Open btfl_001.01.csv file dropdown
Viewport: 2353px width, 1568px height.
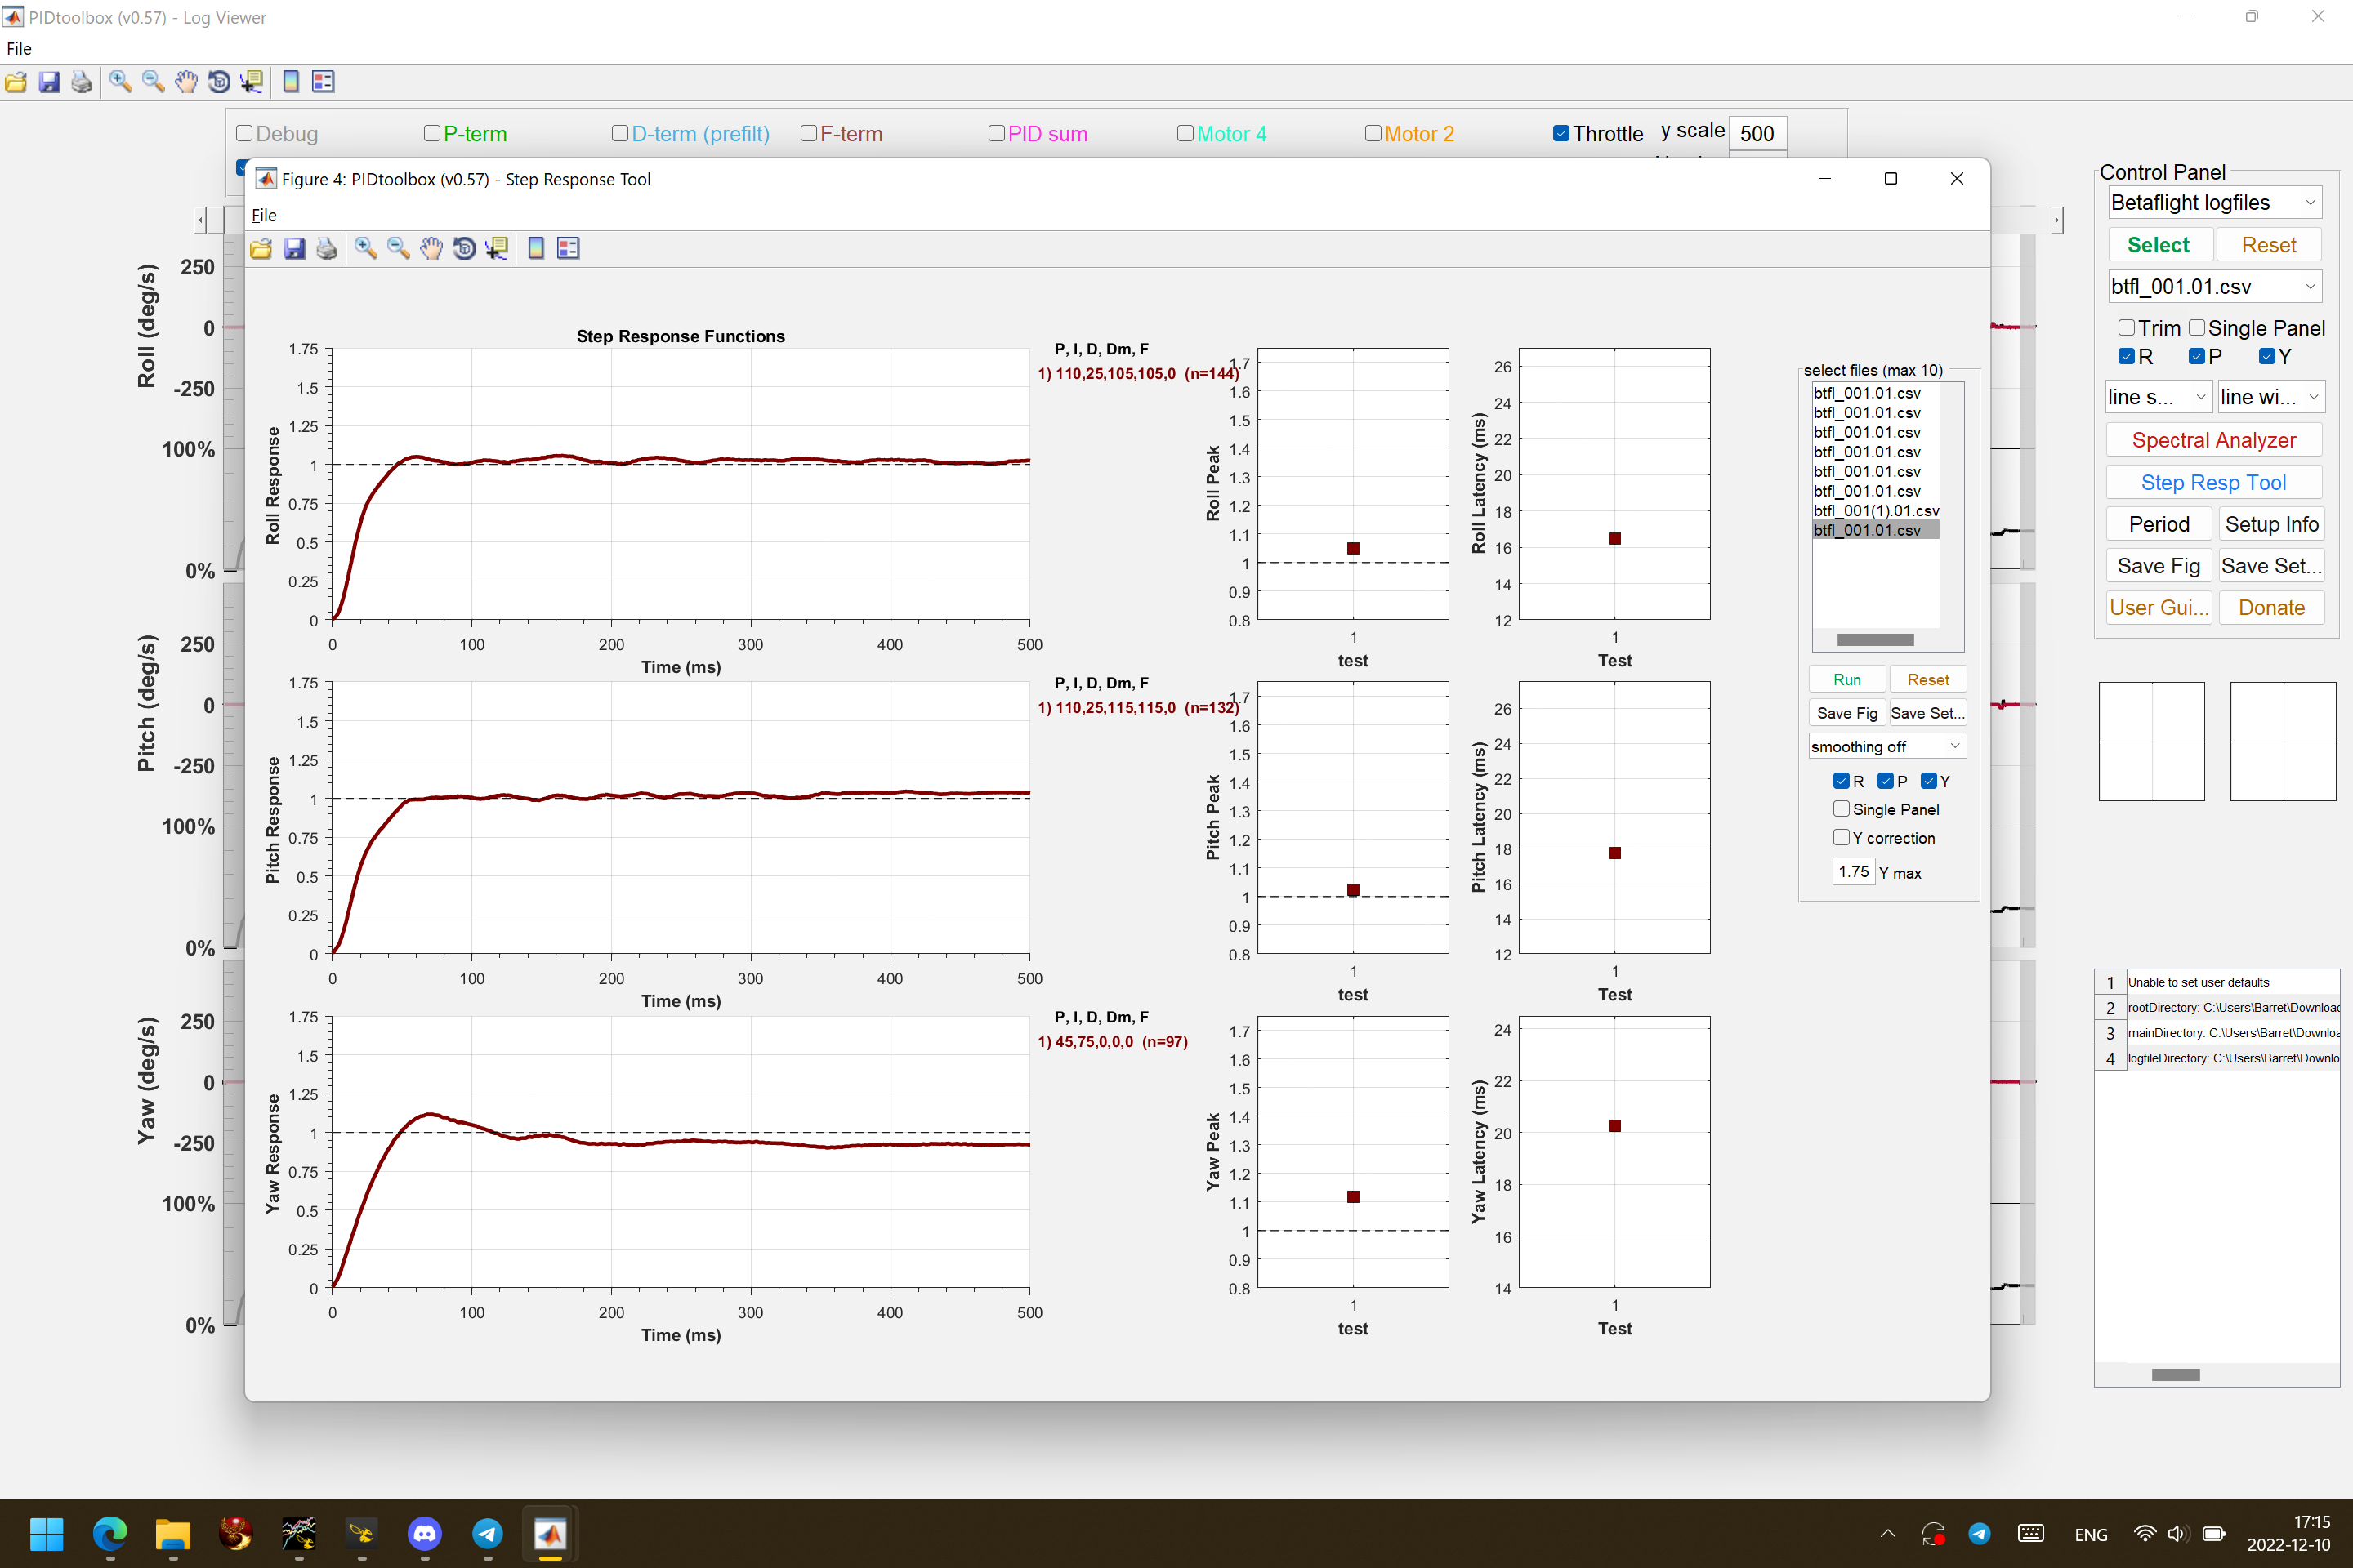click(x=2214, y=286)
